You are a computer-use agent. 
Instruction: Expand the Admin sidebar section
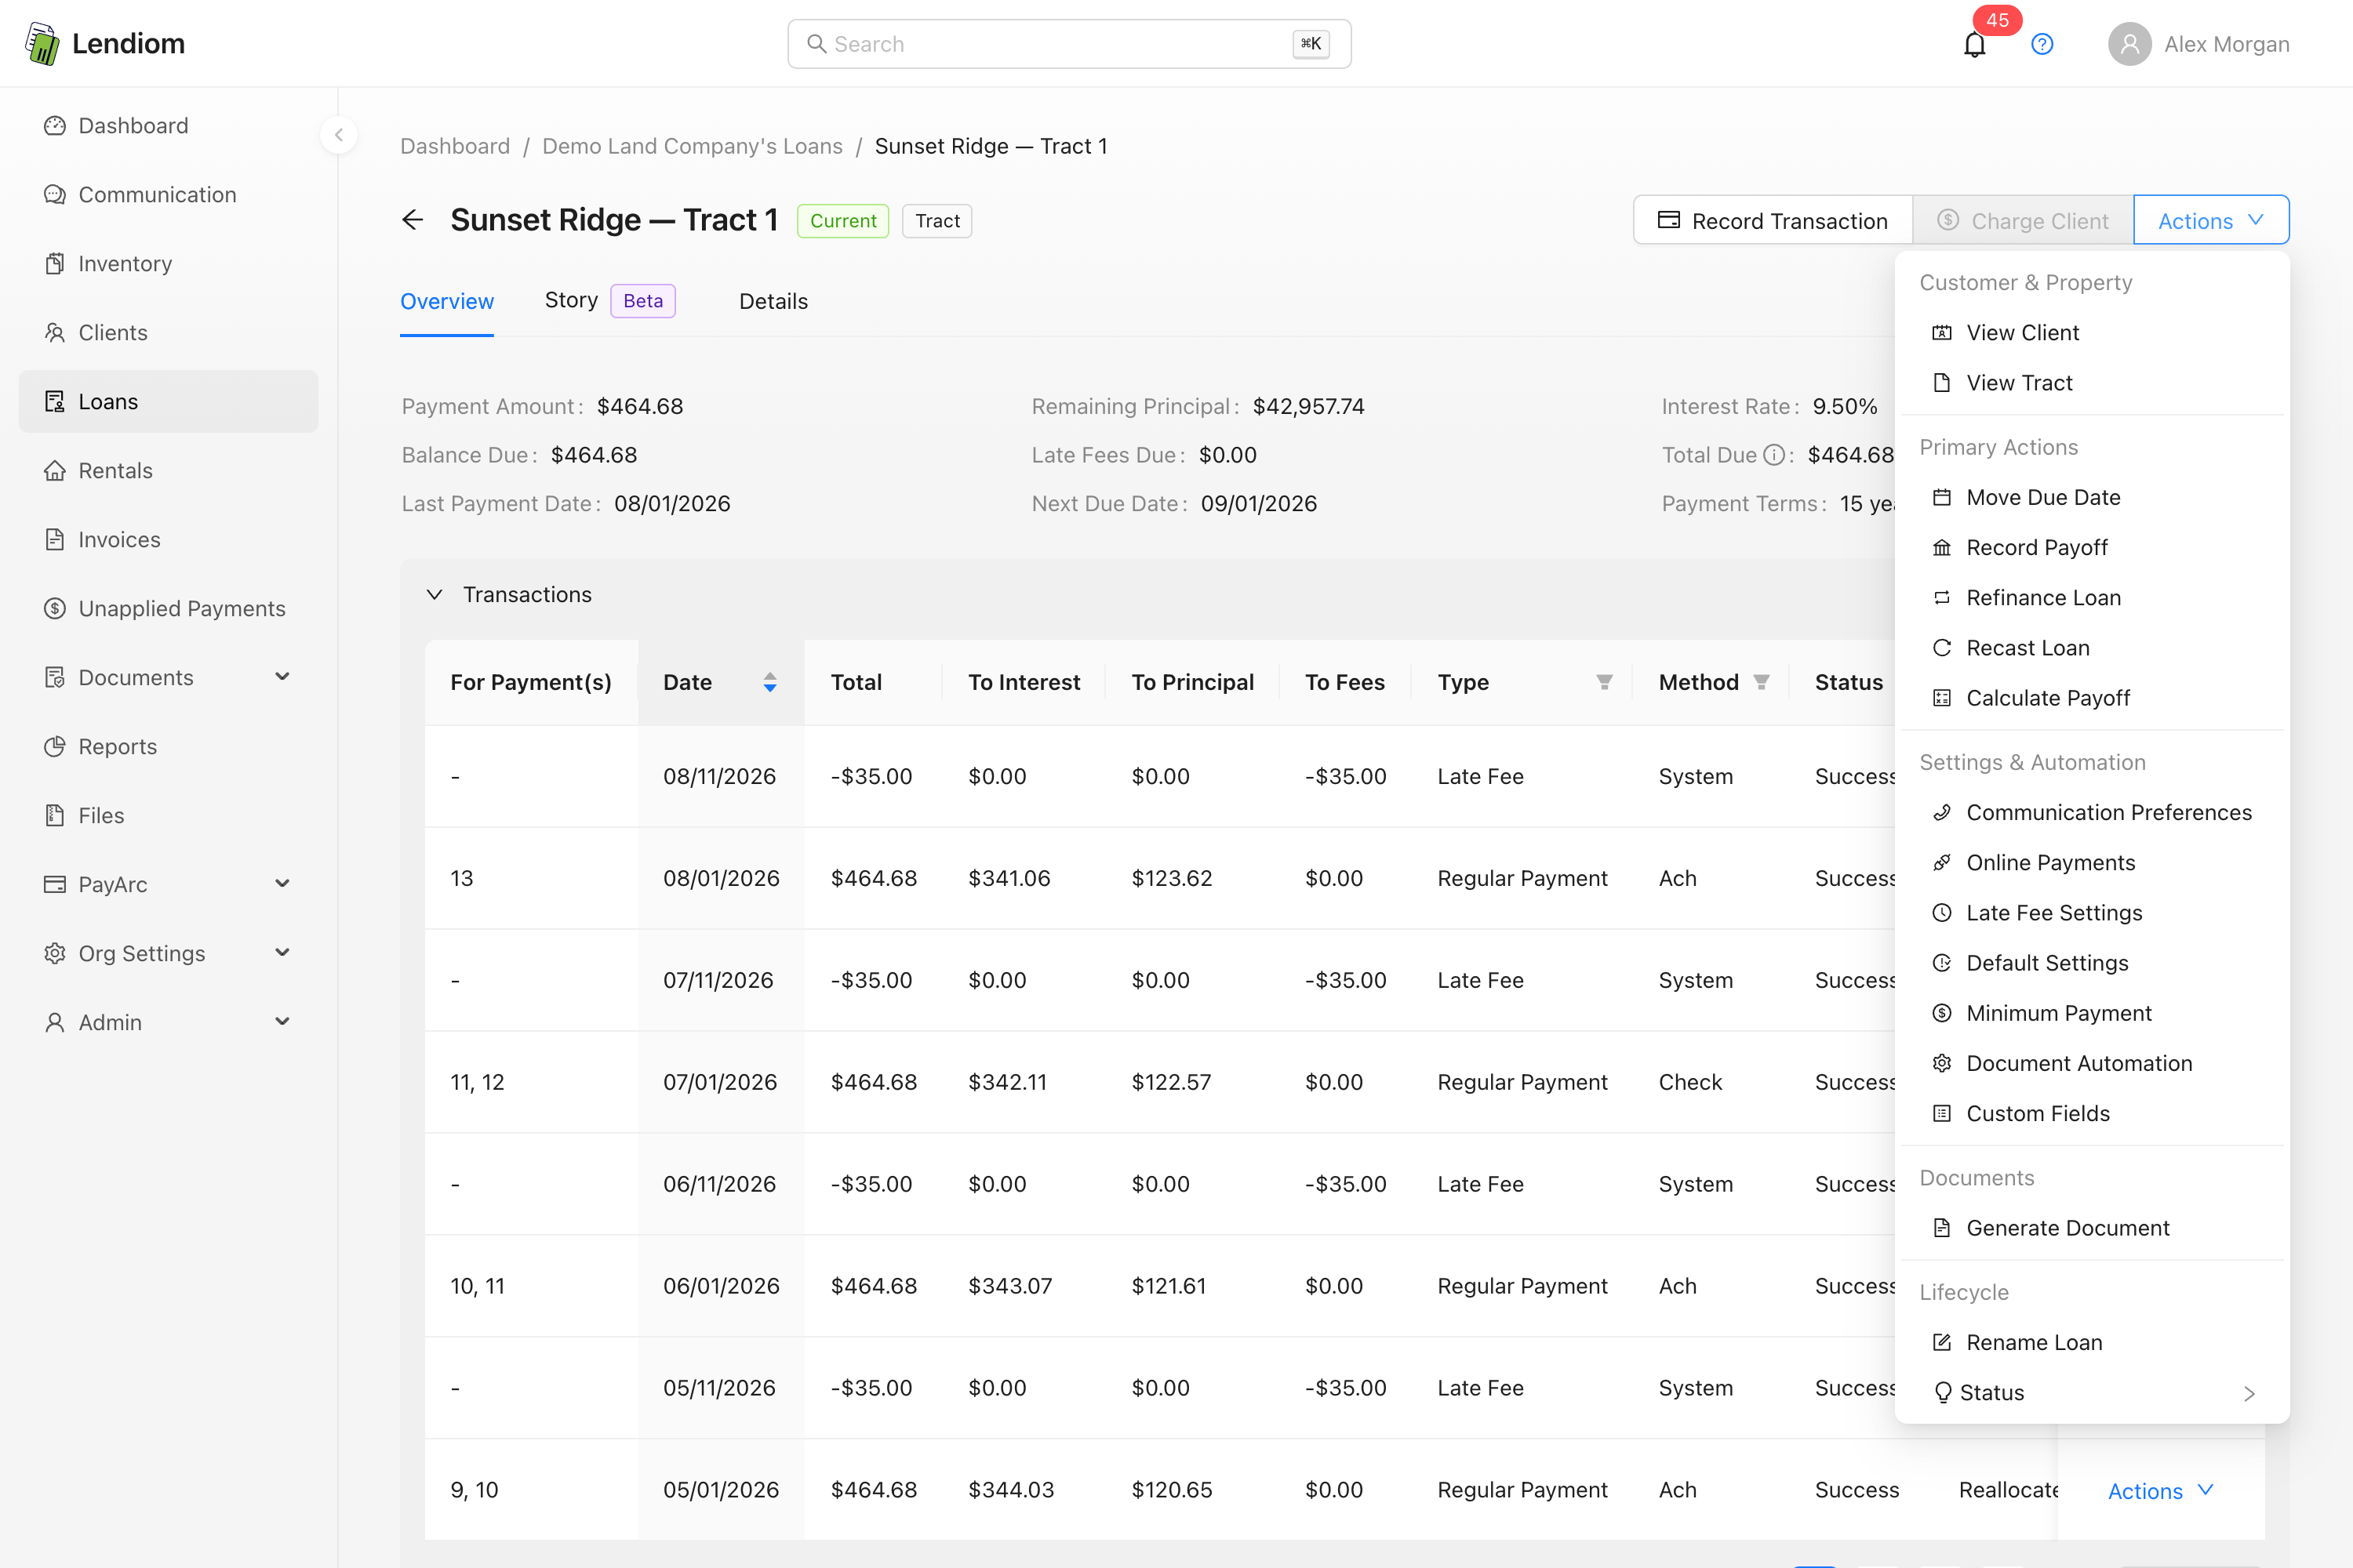[x=168, y=1023]
